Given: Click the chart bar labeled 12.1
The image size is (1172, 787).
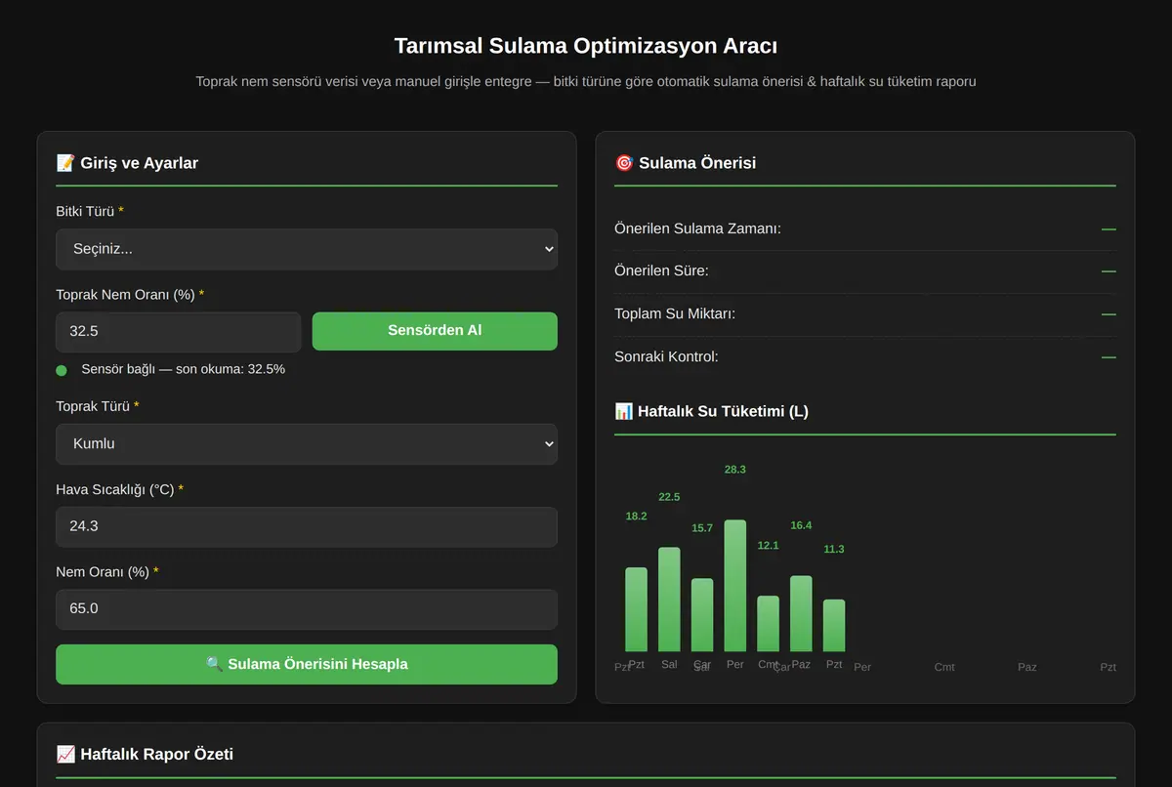Looking at the screenshot, I should tap(769, 624).
